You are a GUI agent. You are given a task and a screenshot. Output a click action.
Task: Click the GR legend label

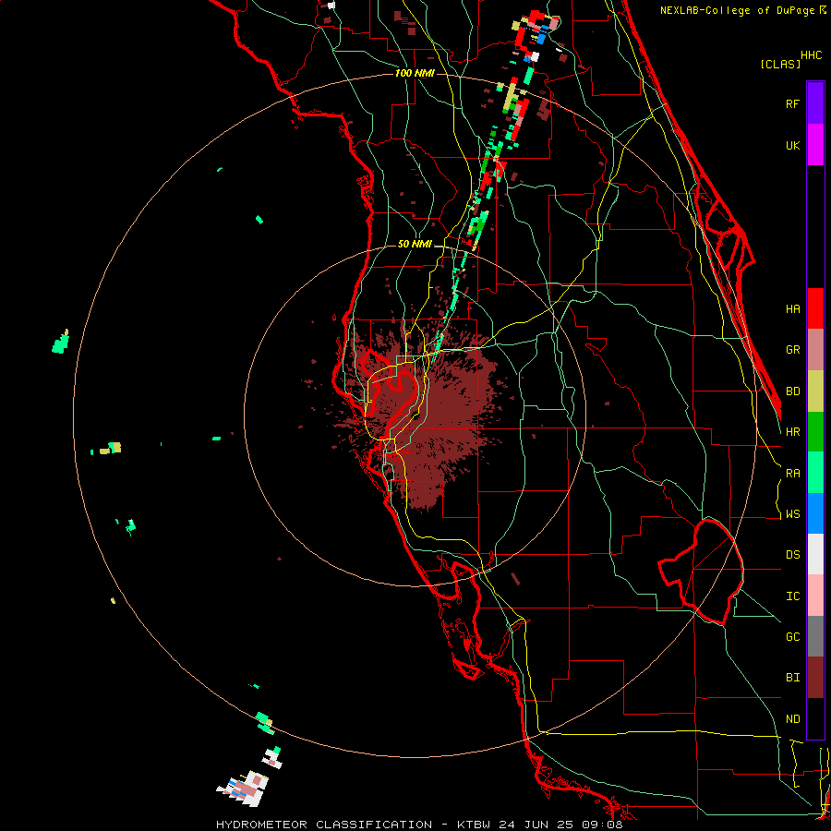792,350
